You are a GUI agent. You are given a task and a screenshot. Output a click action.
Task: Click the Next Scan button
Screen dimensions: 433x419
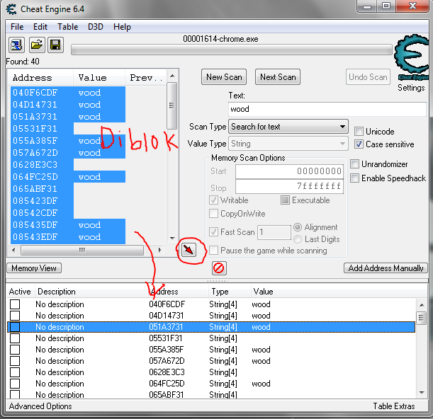pyautogui.click(x=278, y=77)
